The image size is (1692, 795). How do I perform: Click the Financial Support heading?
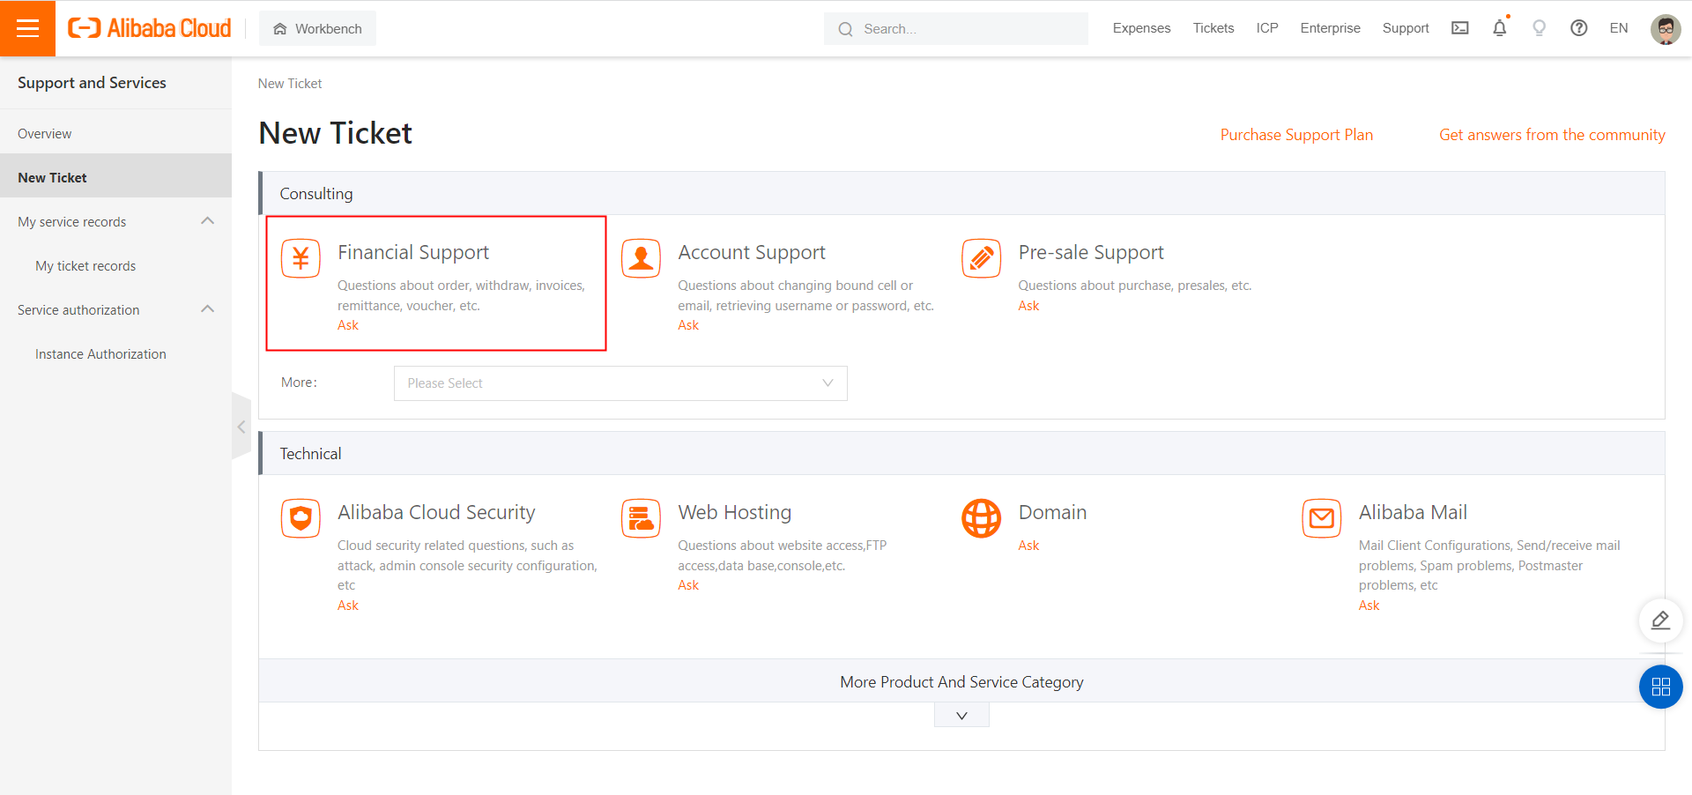coord(413,252)
